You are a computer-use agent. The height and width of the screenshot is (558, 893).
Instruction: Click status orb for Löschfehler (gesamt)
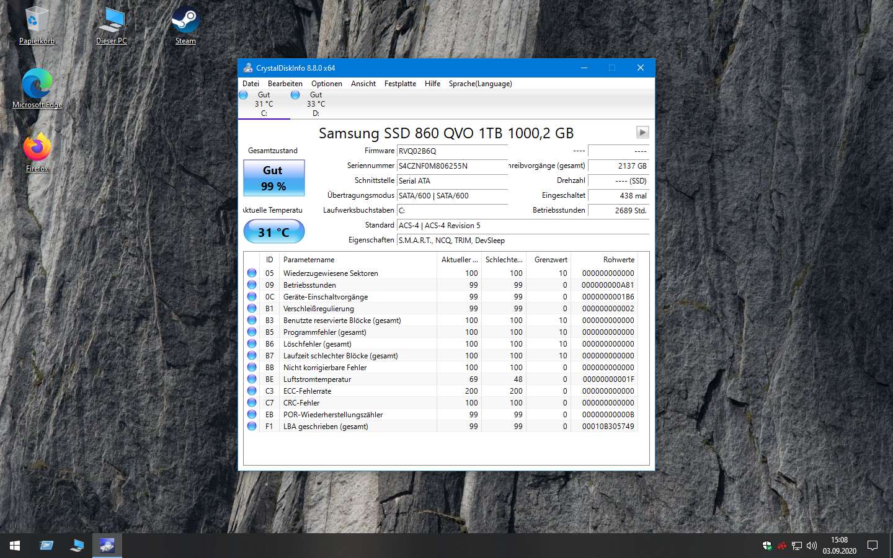pyautogui.click(x=252, y=343)
